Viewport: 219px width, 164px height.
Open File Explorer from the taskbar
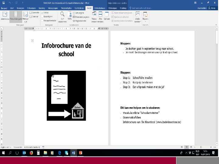(x=45, y=153)
